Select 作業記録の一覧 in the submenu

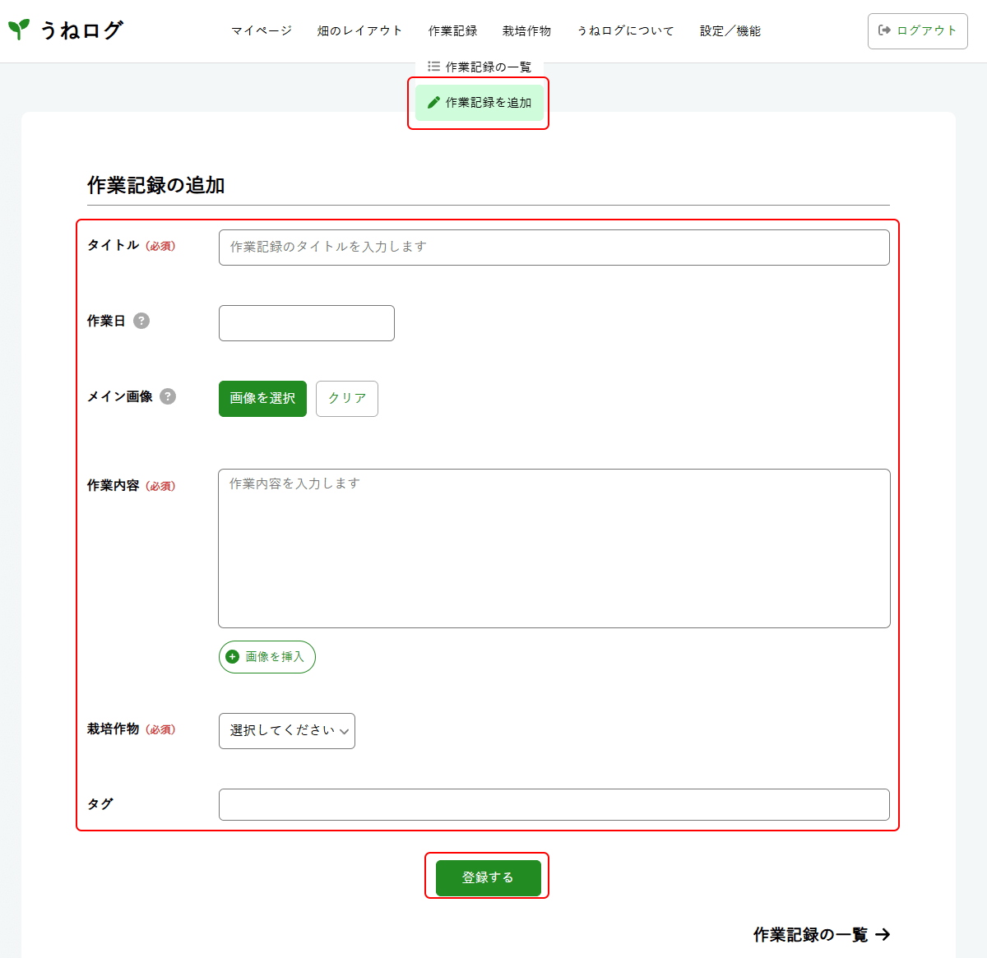pyautogui.click(x=480, y=67)
